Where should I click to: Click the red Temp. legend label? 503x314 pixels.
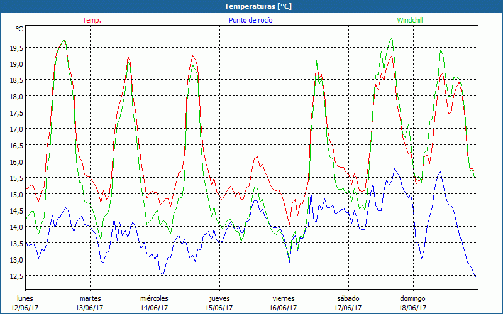click(x=92, y=20)
